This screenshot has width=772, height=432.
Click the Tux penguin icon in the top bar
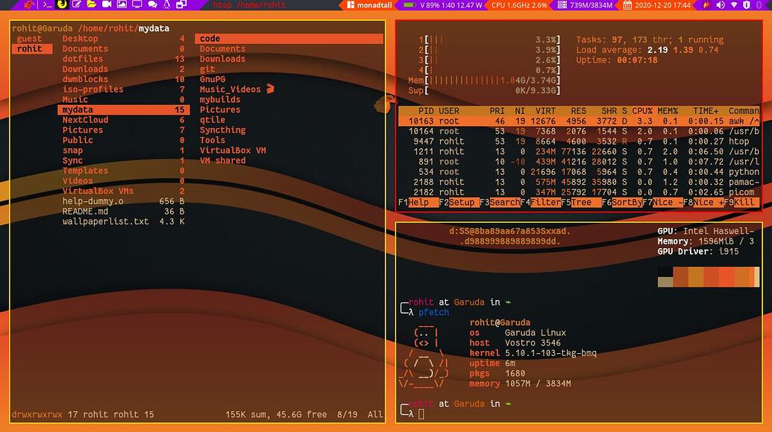coord(166,5)
